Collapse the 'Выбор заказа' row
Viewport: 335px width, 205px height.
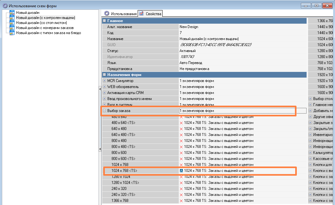(x=105, y=111)
